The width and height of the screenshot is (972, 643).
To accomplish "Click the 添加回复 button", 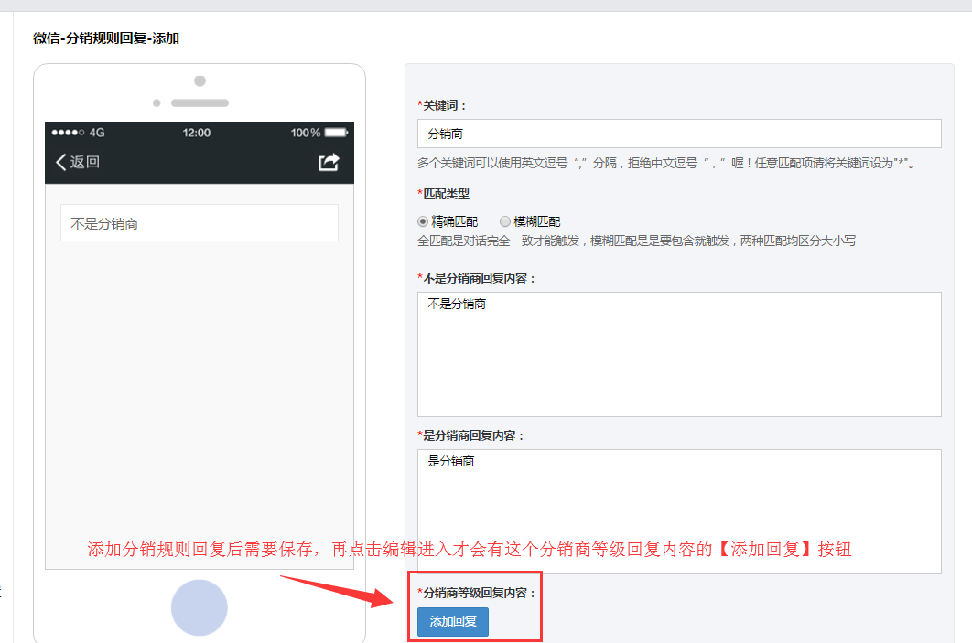I will (x=453, y=622).
